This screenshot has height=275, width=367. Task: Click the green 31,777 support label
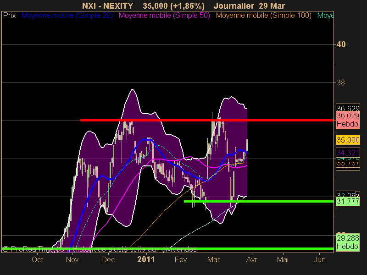348,201
